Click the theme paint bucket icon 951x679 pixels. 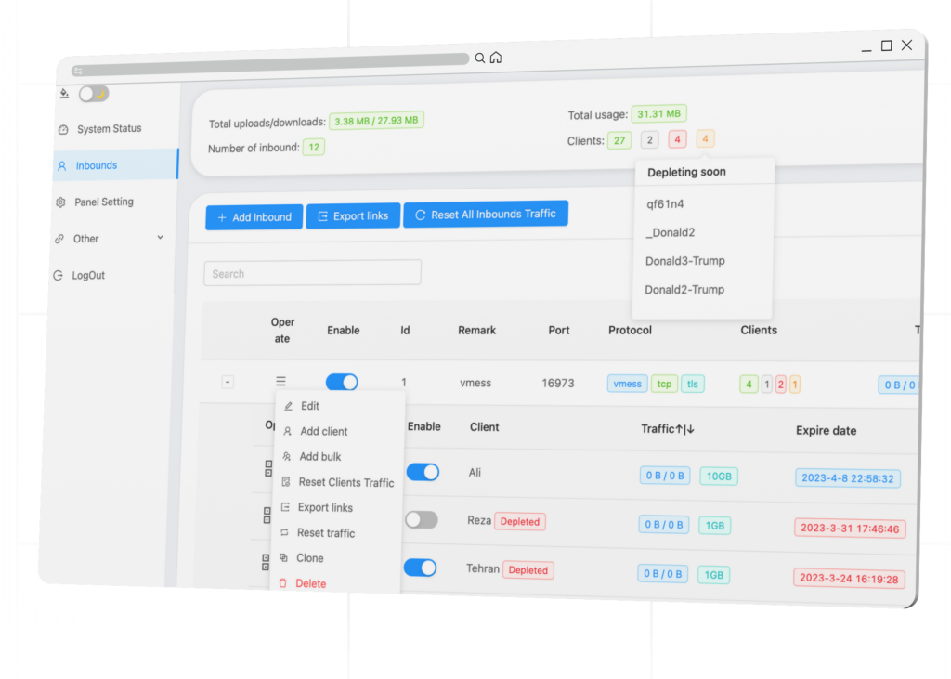click(x=64, y=93)
